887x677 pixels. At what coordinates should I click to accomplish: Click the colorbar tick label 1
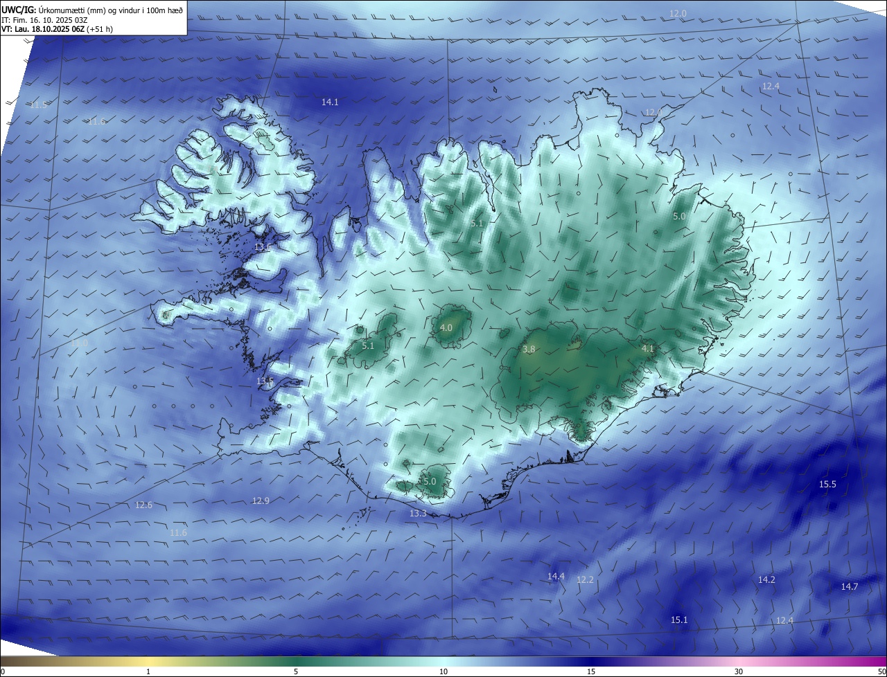coord(148,671)
